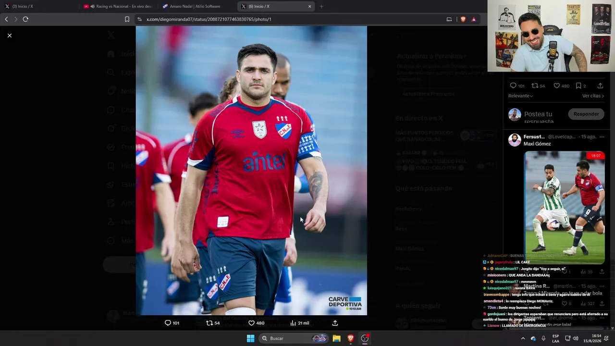Reload the page with the refresh icon
This screenshot has height=346, width=615.
click(25, 19)
